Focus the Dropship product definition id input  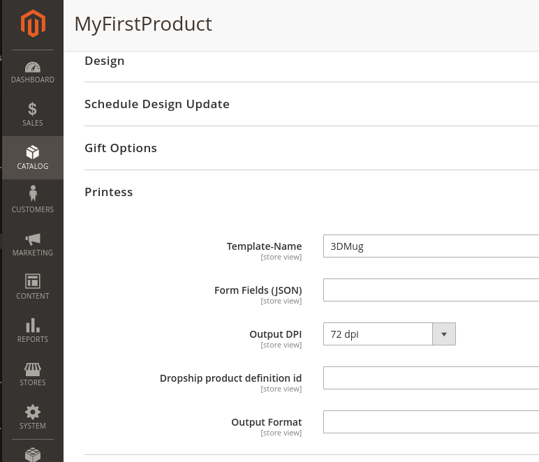click(x=431, y=378)
